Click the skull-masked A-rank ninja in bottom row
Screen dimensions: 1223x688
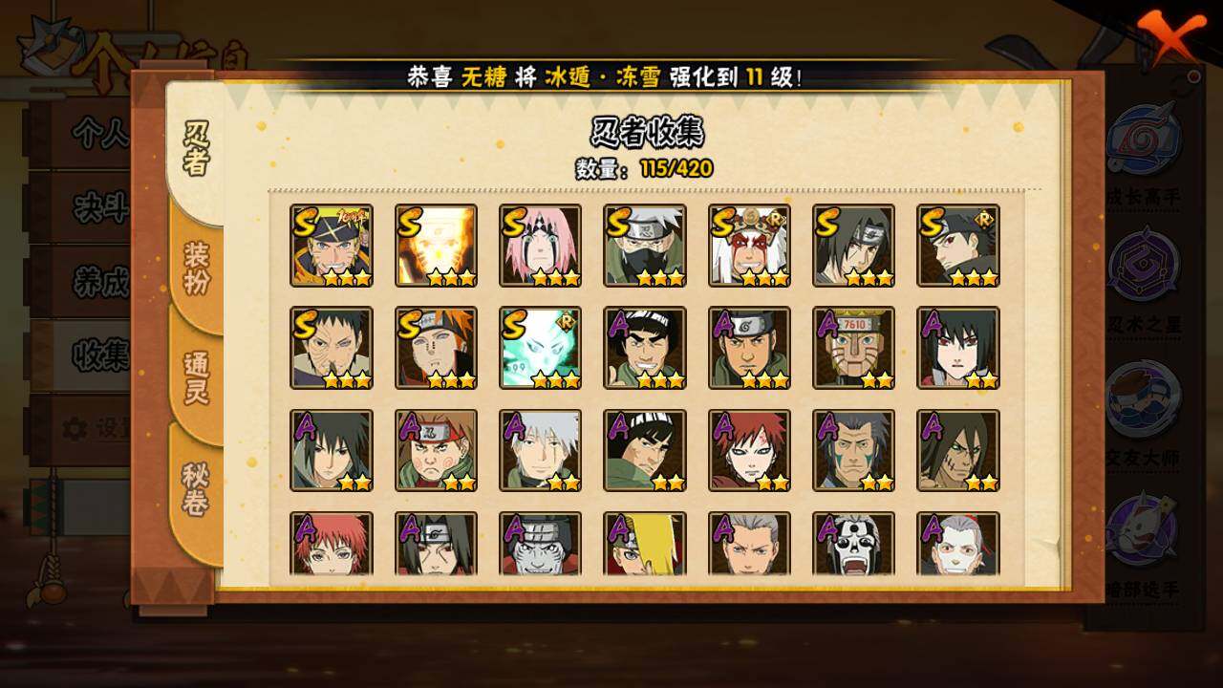coord(853,544)
